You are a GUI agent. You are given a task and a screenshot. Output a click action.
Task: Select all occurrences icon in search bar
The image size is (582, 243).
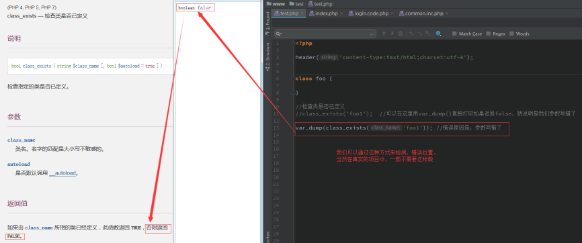pyautogui.click(x=427, y=34)
